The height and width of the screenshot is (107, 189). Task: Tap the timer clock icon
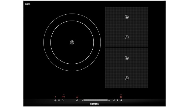(63, 100)
